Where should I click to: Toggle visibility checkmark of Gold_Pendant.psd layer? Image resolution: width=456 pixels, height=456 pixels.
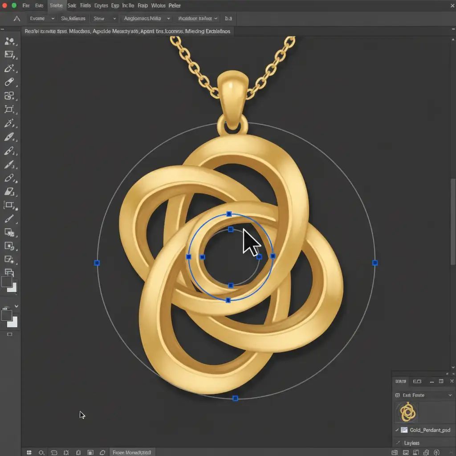pos(397,430)
